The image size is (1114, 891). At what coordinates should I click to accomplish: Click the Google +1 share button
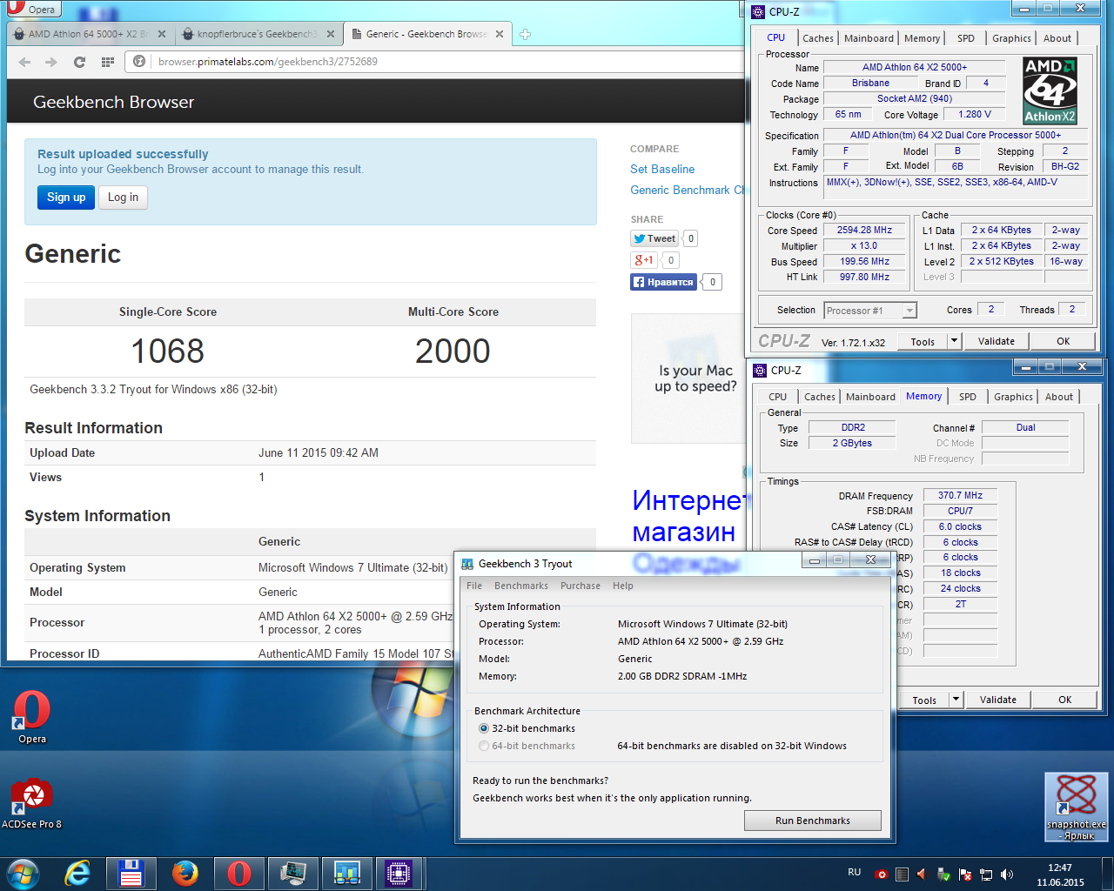pos(644,260)
